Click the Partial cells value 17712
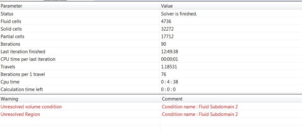The image size is (302, 132). click(x=167, y=37)
